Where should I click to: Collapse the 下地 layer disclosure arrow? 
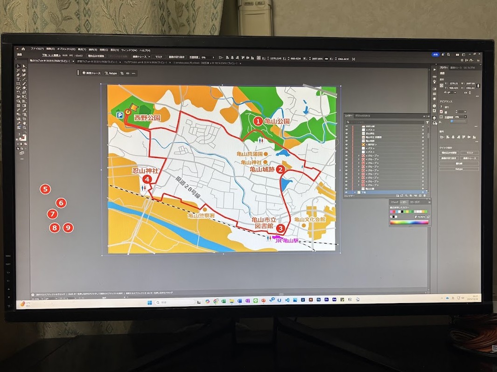coord(354,192)
